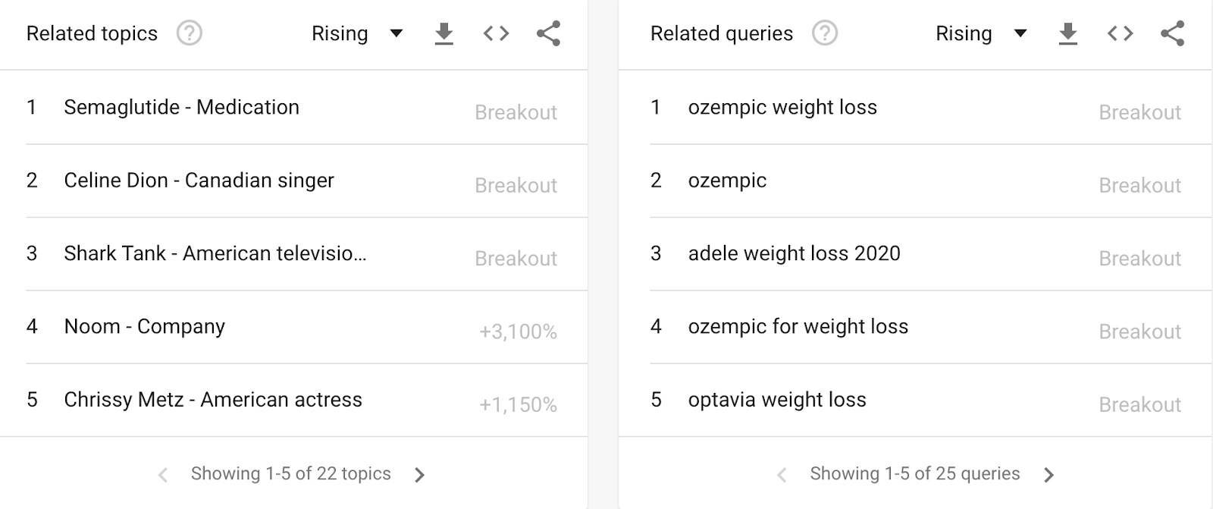Viewport: 1213px width, 509px height.
Task: Download the Related queries data as CSV
Action: (x=1068, y=33)
